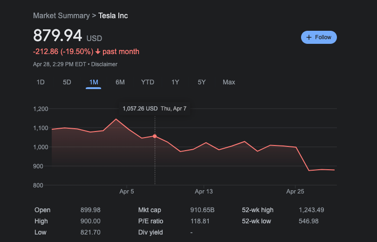Open the Market Summary breadcrumb link
Screen dimensions: 377x242
click(x=61, y=16)
